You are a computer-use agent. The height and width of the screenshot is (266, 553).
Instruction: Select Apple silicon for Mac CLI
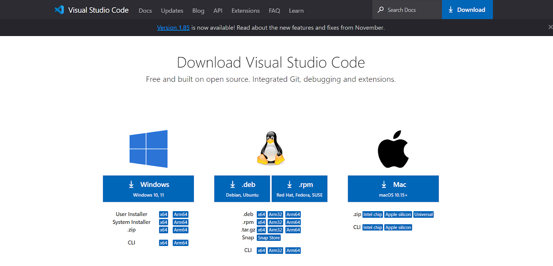(x=398, y=228)
